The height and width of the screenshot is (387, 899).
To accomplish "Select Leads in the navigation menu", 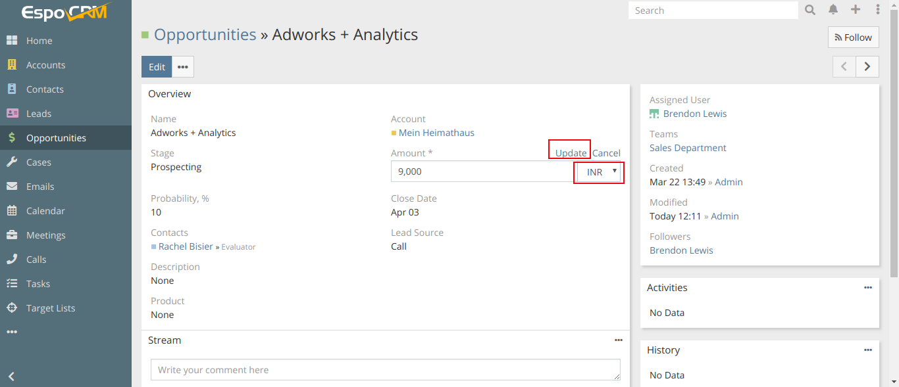I will click(39, 114).
